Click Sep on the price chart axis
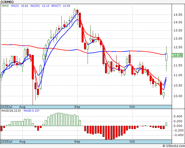Image resolution: width=185 pixels, height=148 pixels. click(x=77, y=107)
